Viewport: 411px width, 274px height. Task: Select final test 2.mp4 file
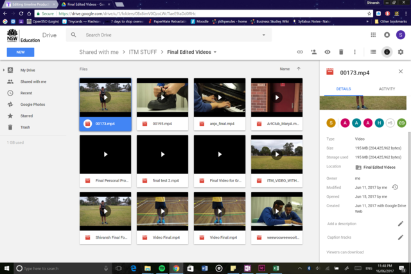[x=162, y=161]
